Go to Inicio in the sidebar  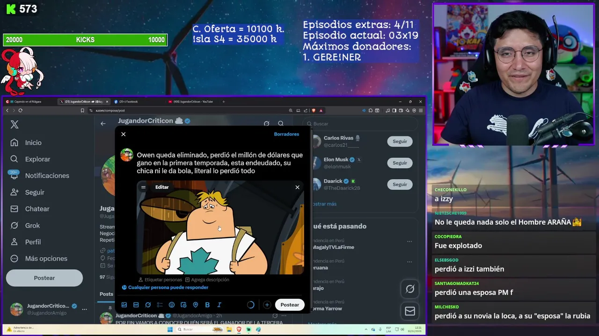(26, 143)
